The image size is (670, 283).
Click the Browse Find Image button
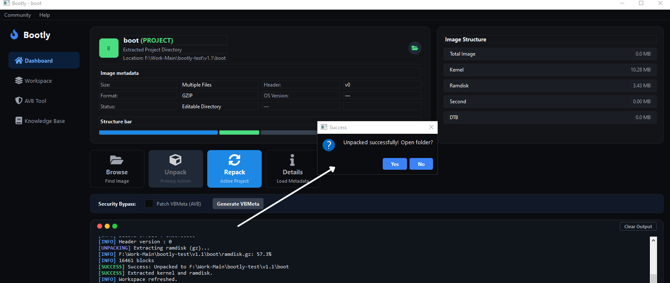117,169
